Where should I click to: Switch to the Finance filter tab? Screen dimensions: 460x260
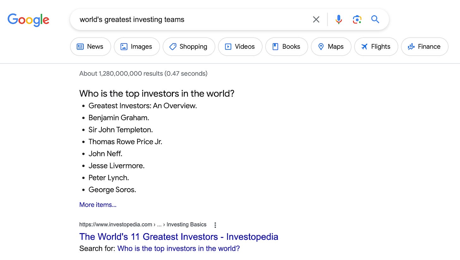pyautogui.click(x=425, y=46)
